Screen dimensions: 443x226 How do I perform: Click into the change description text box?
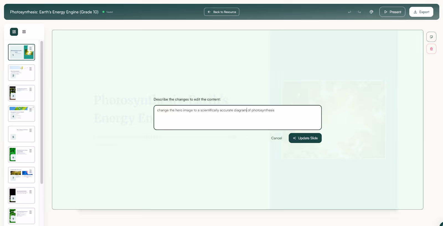(238, 117)
